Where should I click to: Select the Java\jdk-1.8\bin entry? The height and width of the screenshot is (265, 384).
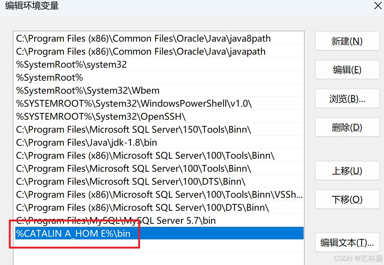159,142
